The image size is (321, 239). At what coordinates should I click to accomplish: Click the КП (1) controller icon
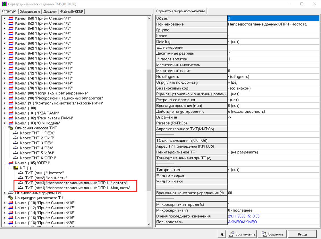click(16, 168)
